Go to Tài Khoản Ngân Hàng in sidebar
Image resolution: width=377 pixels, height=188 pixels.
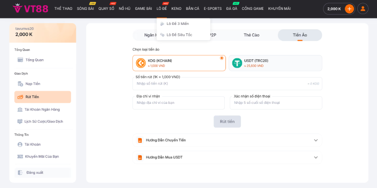42,110
